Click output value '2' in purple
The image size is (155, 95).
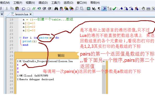(x=18, y=68)
